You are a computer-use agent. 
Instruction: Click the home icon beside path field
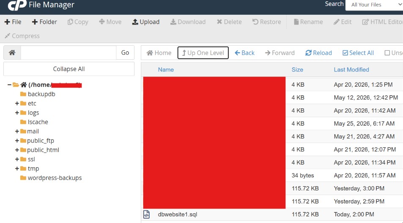click(x=12, y=52)
